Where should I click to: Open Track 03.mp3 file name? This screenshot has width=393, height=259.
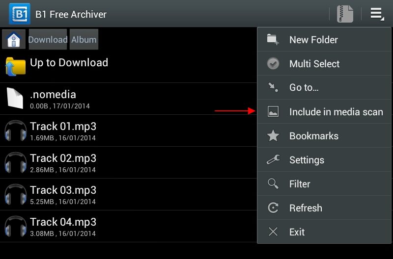pos(63,190)
